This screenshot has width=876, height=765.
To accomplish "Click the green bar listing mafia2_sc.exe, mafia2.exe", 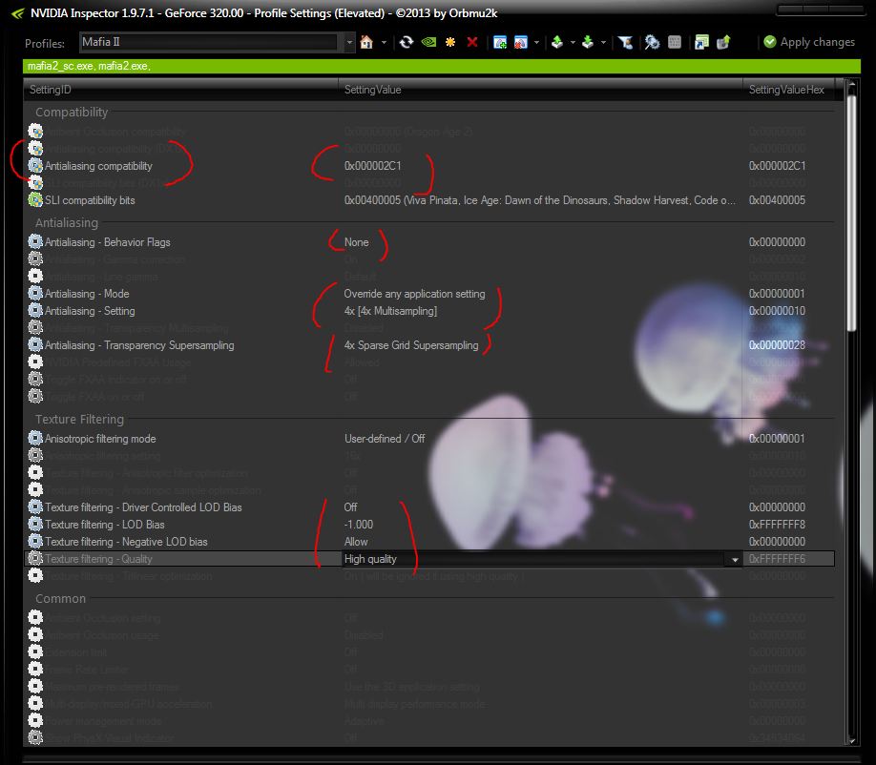I will [442, 66].
